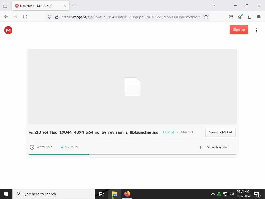This screenshot has width=265, height=199.
Task: View site security lock info
Action: [57, 17]
